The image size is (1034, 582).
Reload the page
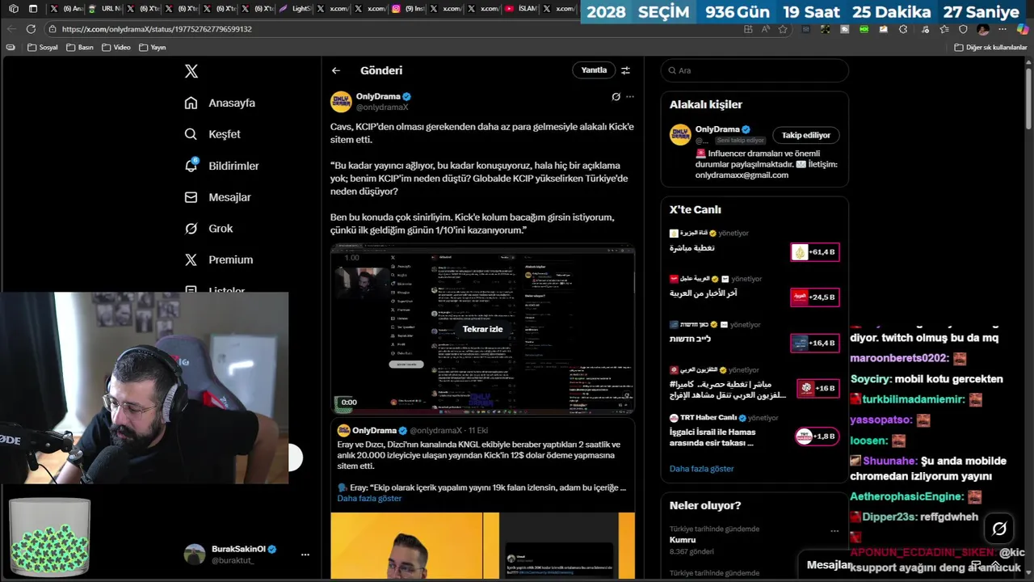tap(31, 28)
